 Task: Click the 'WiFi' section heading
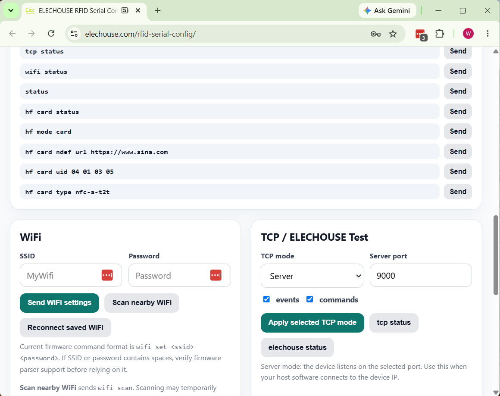tap(31, 237)
